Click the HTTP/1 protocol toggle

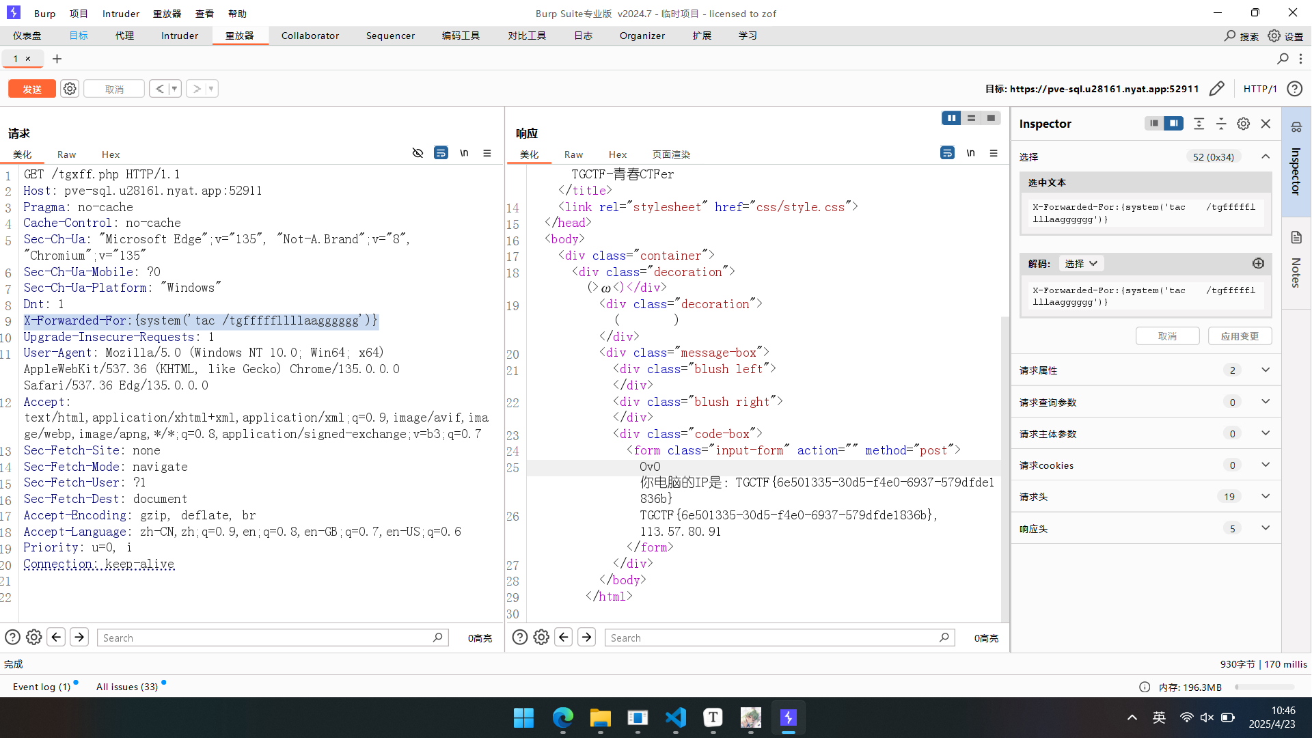(x=1260, y=89)
